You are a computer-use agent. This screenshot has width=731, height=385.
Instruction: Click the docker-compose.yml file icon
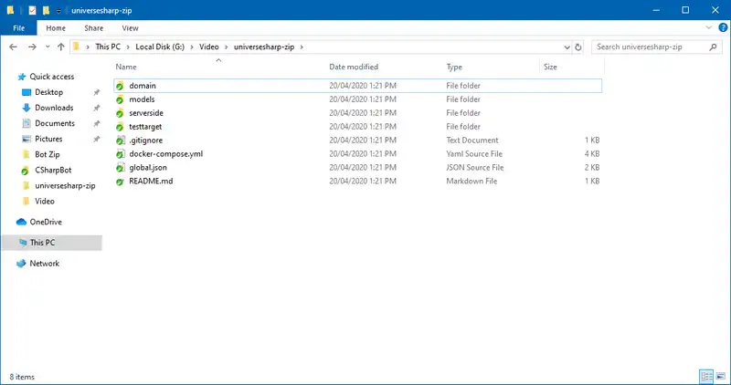click(120, 154)
